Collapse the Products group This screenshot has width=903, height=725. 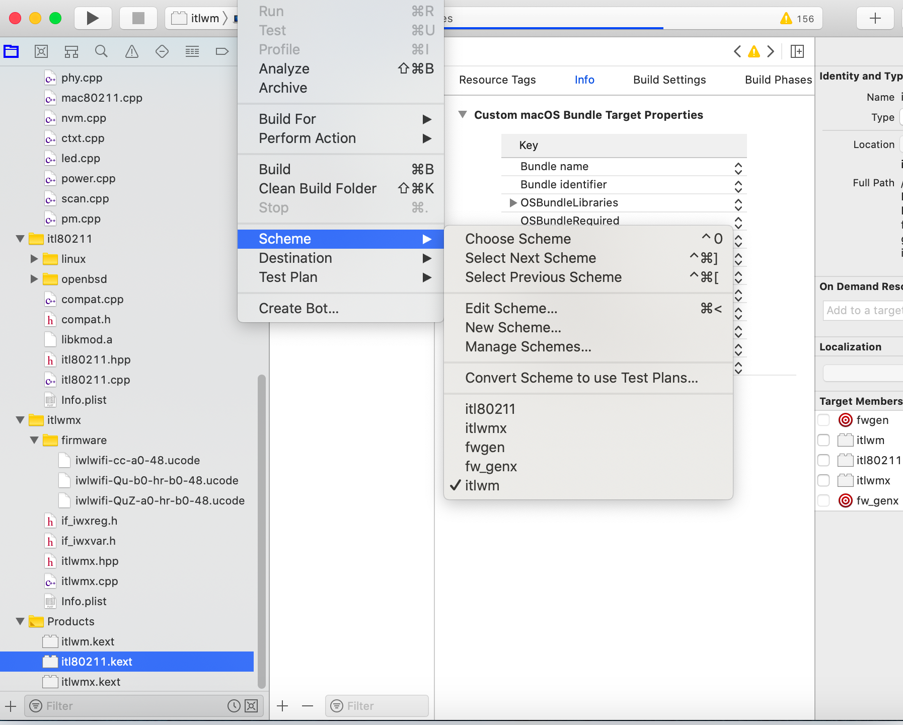19,621
